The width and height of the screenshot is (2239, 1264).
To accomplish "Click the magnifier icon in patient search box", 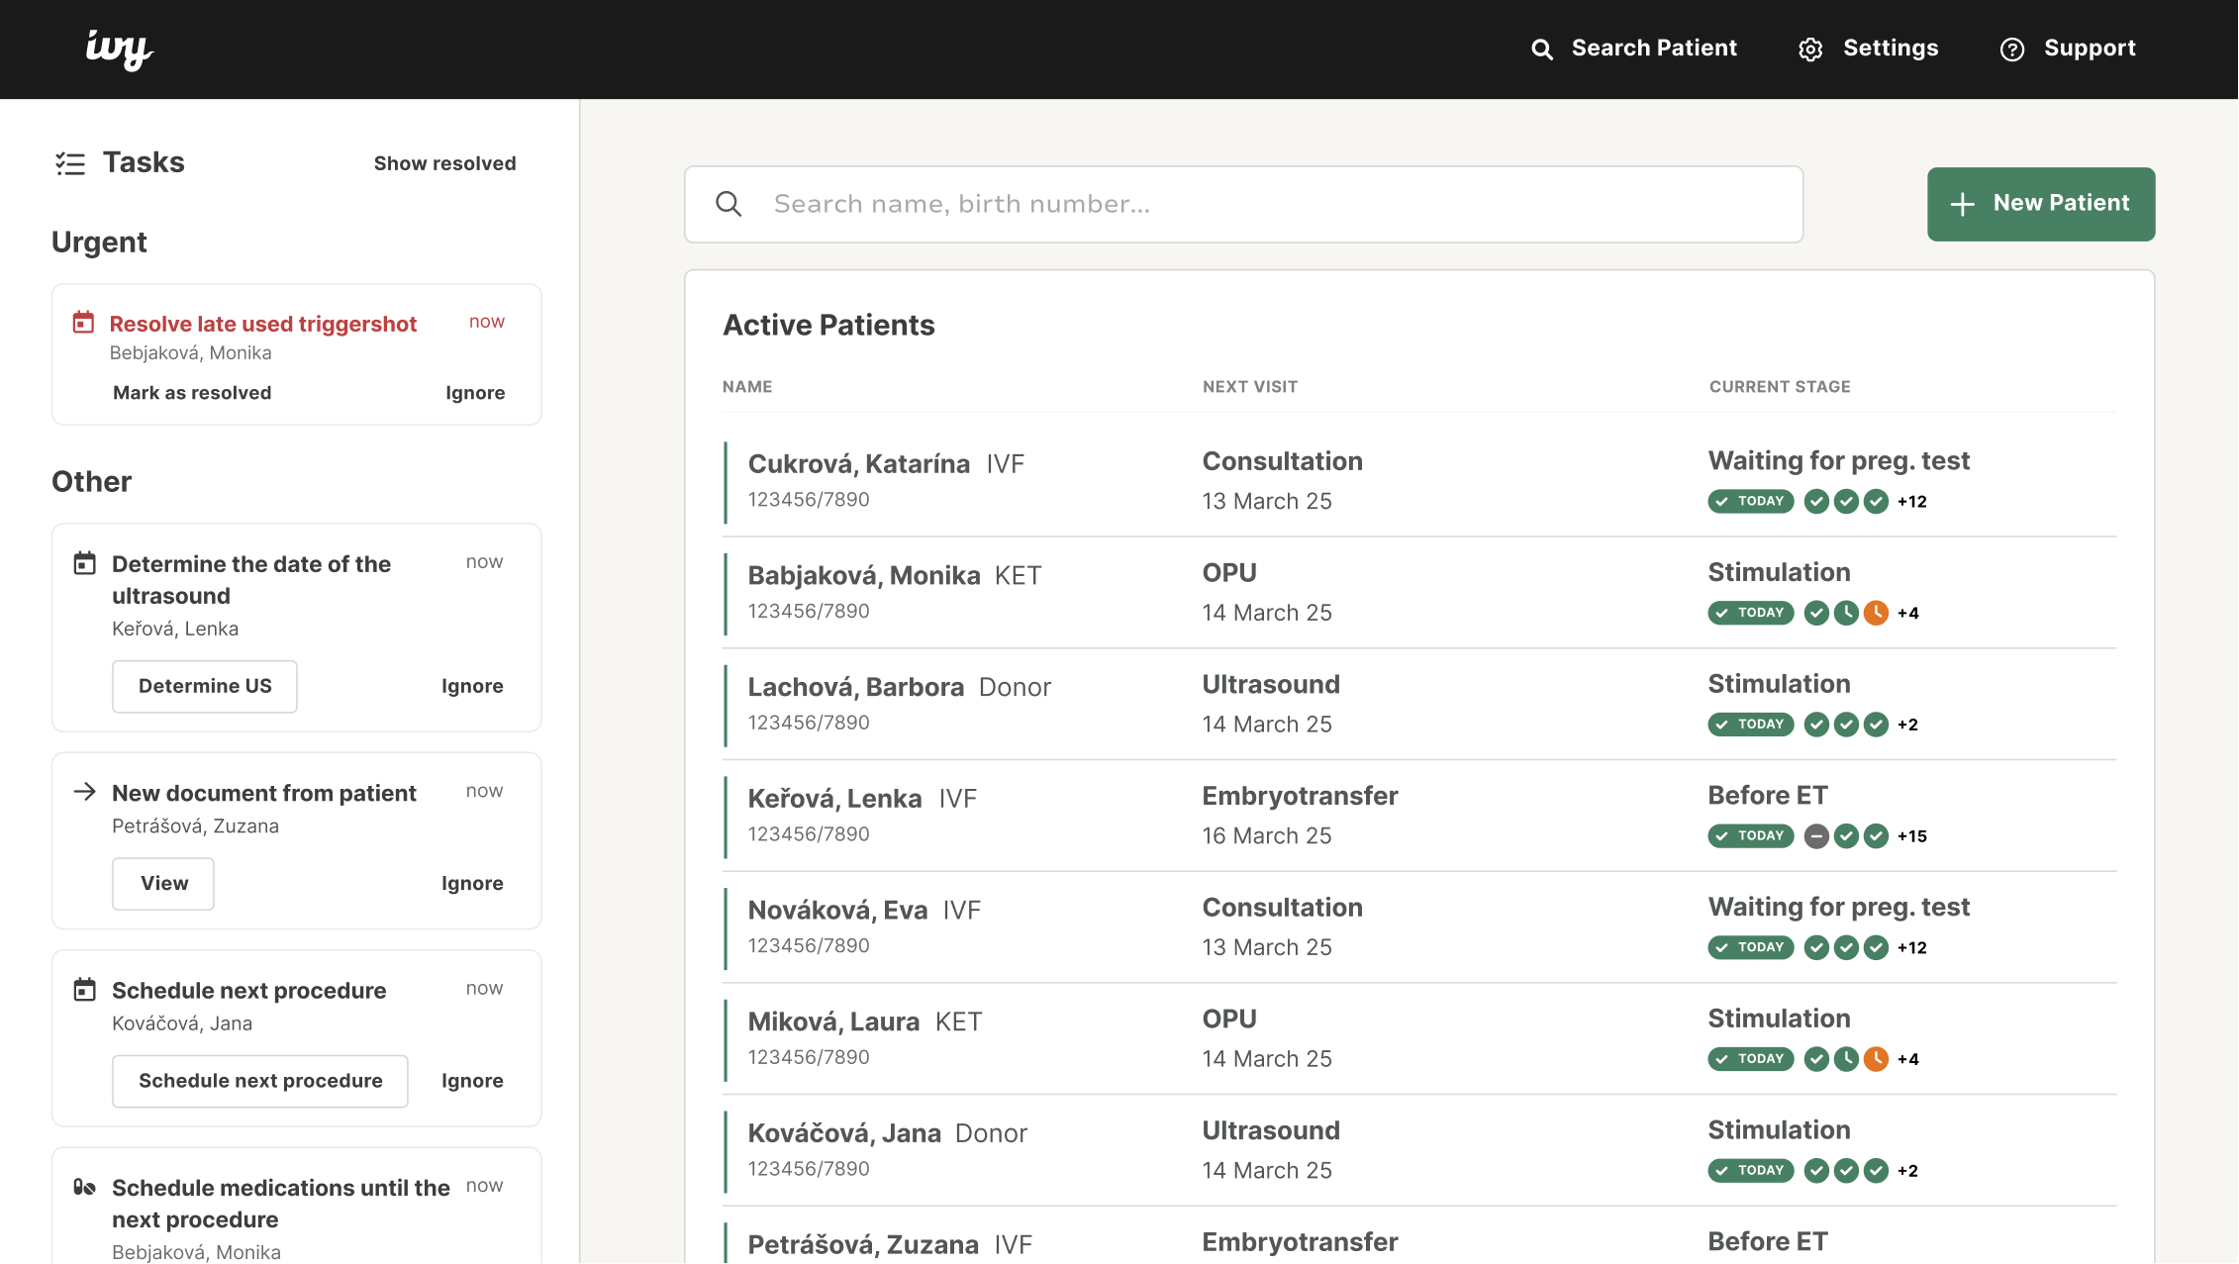I will pos(729,204).
